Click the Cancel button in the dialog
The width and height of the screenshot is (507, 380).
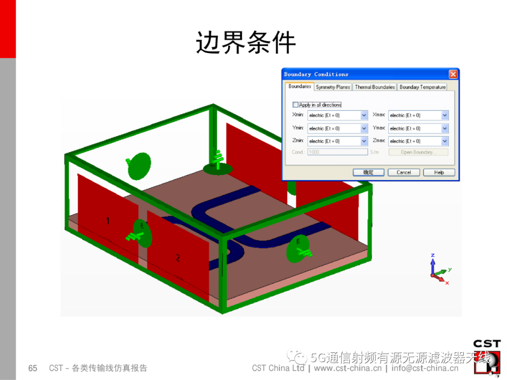coord(404,172)
